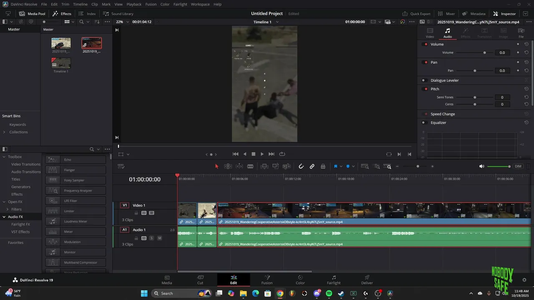Screen dimensions: 534x300
Task: Open Chrome from Windows taskbar
Action: (280, 293)
